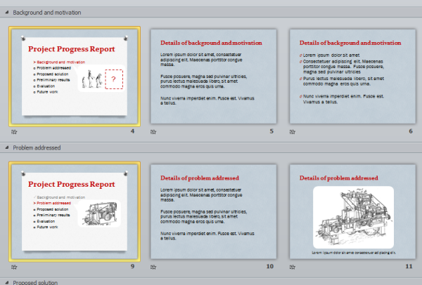This screenshot has width=422, height=285.
Task: Click the transition star icon under slide 4
Action: (x=15, y=131)
